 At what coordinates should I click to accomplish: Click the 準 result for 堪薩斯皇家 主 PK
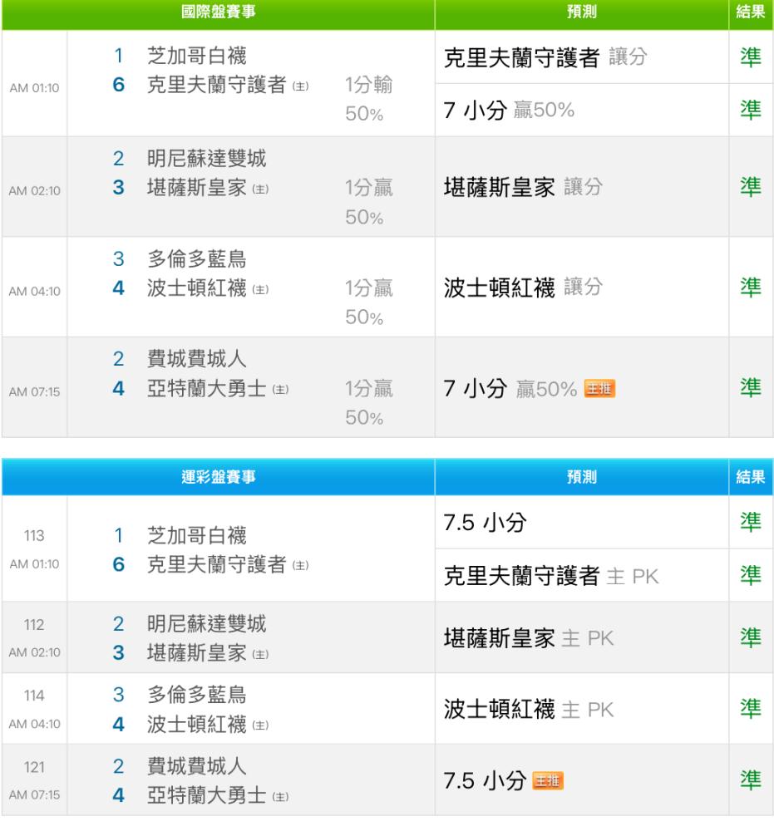point(751,637)
